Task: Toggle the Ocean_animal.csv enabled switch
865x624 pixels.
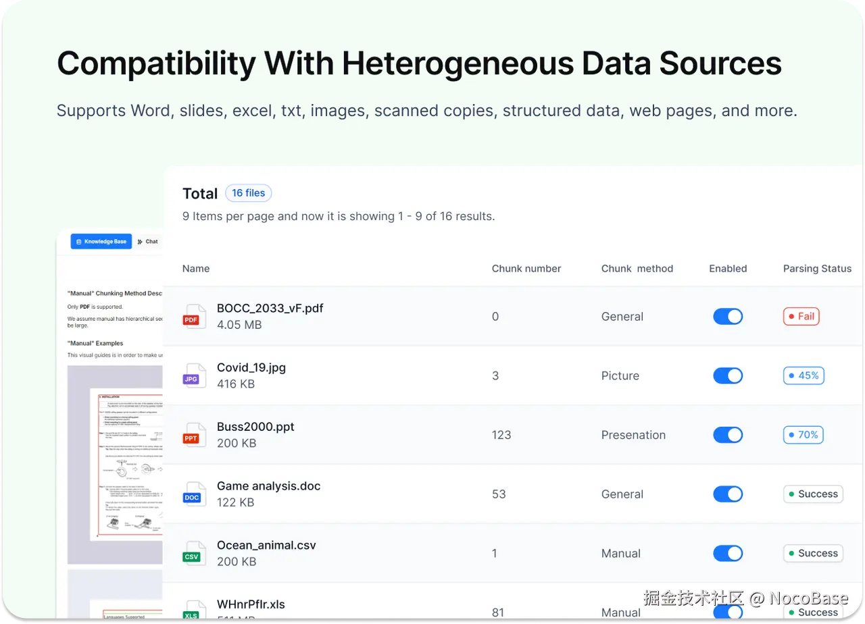Action: point(728,553)
